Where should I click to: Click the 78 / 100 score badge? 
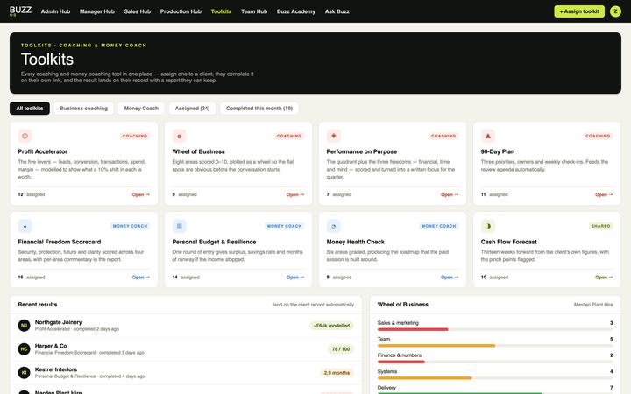click(341, 349)
